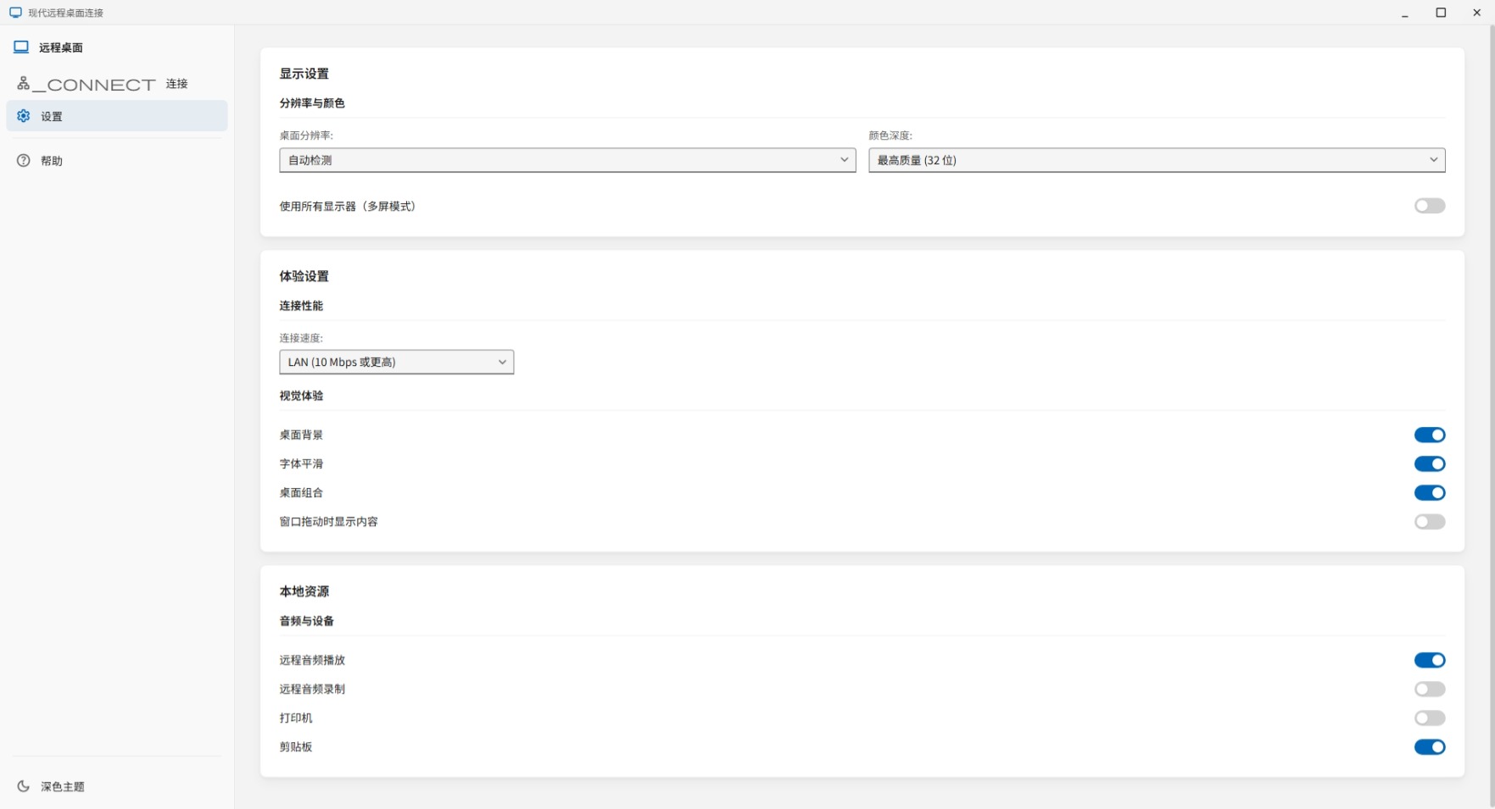Open the 桌面分辨率 dropdown
This screenshot has width=1495, height=809.
point(567,160)
